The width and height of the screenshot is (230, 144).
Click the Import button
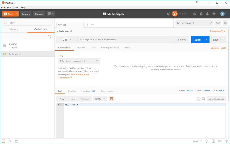[x=26, y=14]
